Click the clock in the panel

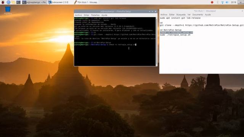click(233, 2)
